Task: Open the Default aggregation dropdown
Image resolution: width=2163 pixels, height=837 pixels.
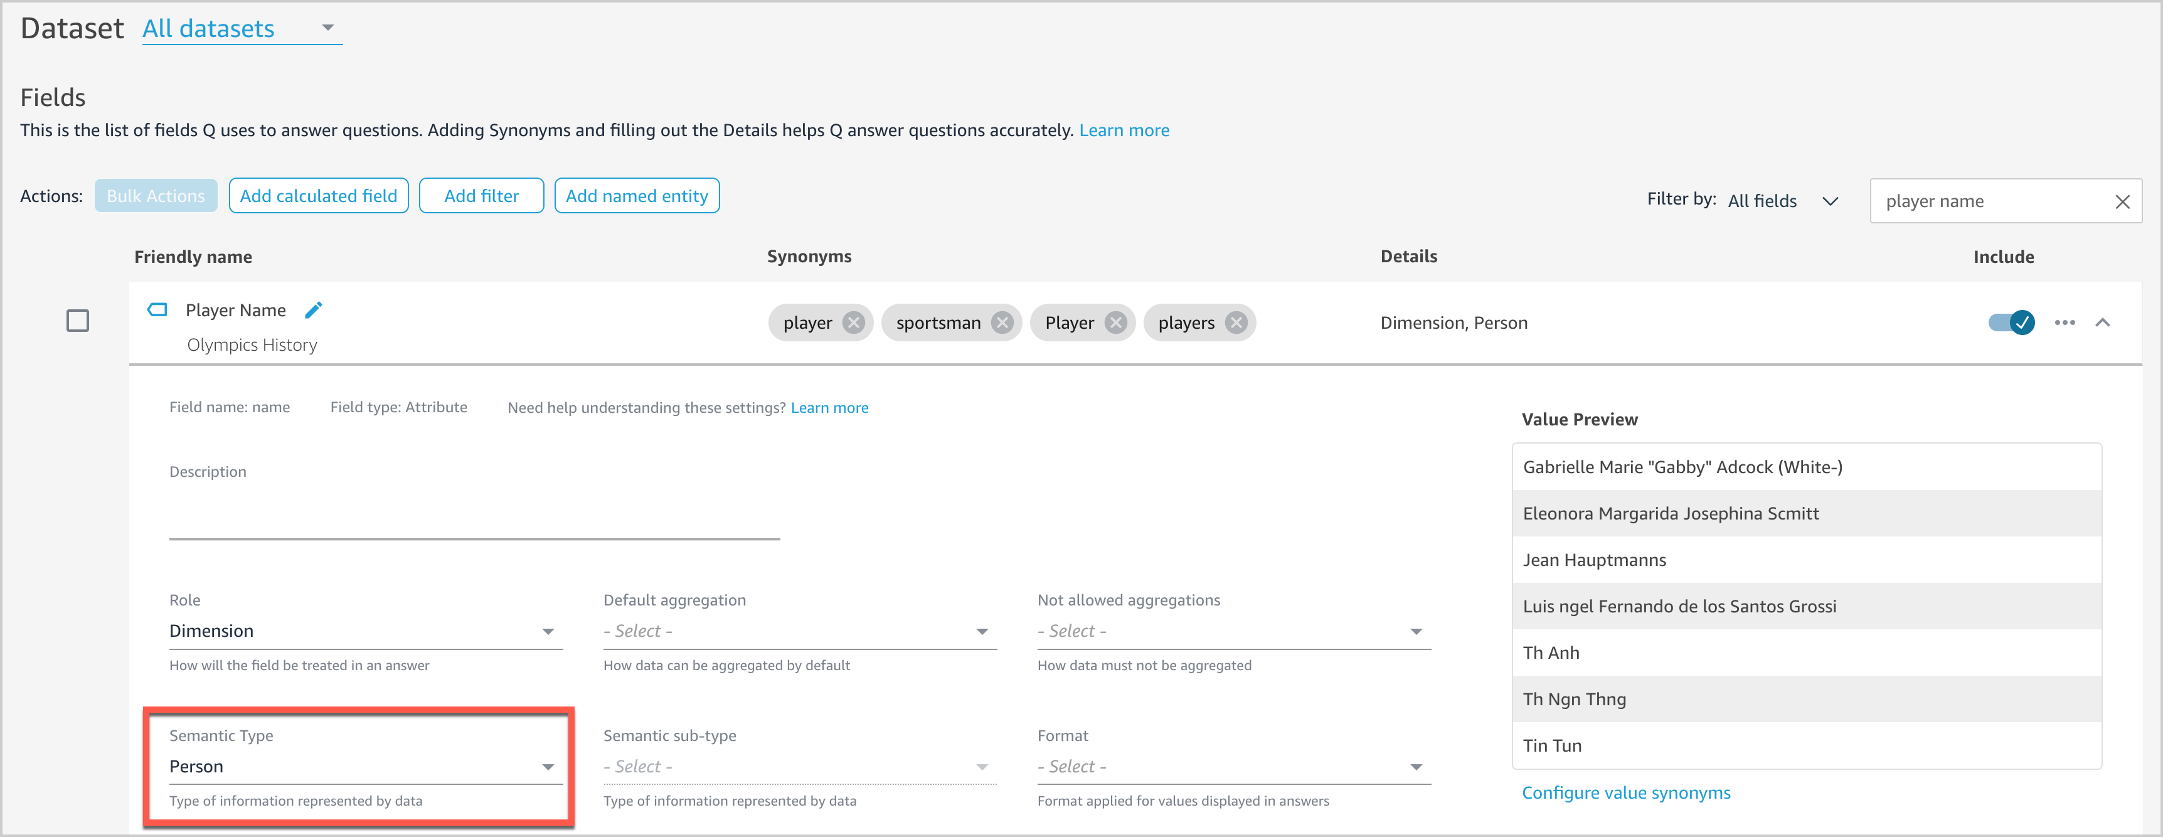Action: (x=799, y=631)
